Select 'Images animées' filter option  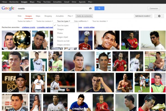point(63,45)
